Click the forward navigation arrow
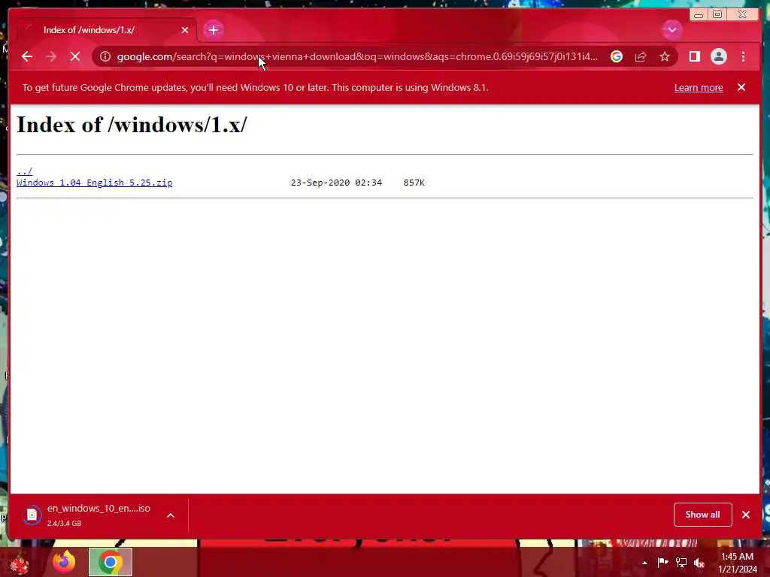770x577 pixels. click(51, 56)
